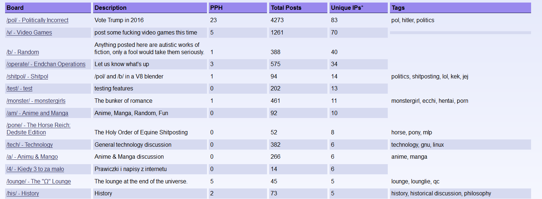This screenshot has height=199, width=542.
Task: Go to the /b/ Random board
Action: pyautogui.click(x=23, y=52)
